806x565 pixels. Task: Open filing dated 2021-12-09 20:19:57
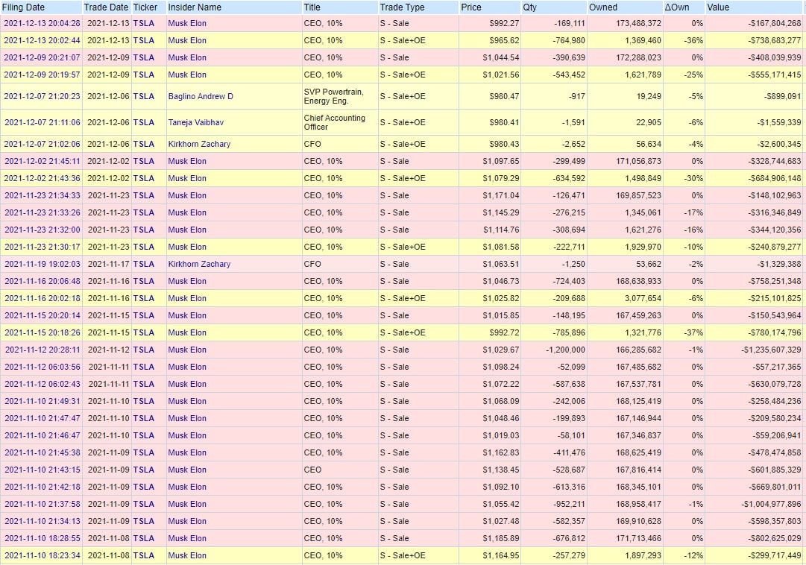tap(42, 75)
